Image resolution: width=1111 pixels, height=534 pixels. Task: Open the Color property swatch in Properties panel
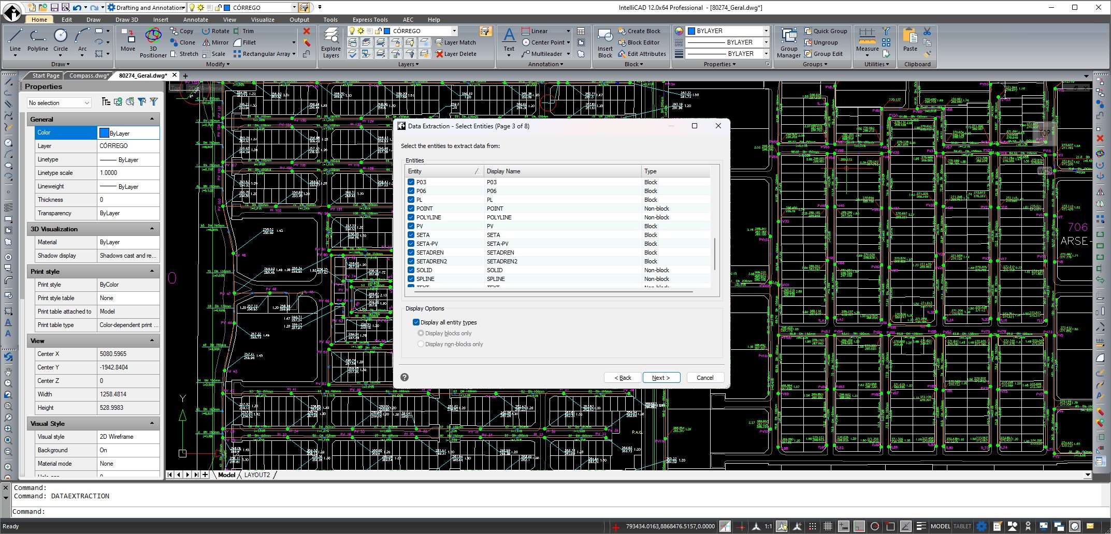[104, 132]
